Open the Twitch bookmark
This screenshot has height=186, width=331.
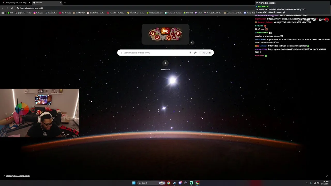pos(198,13)
